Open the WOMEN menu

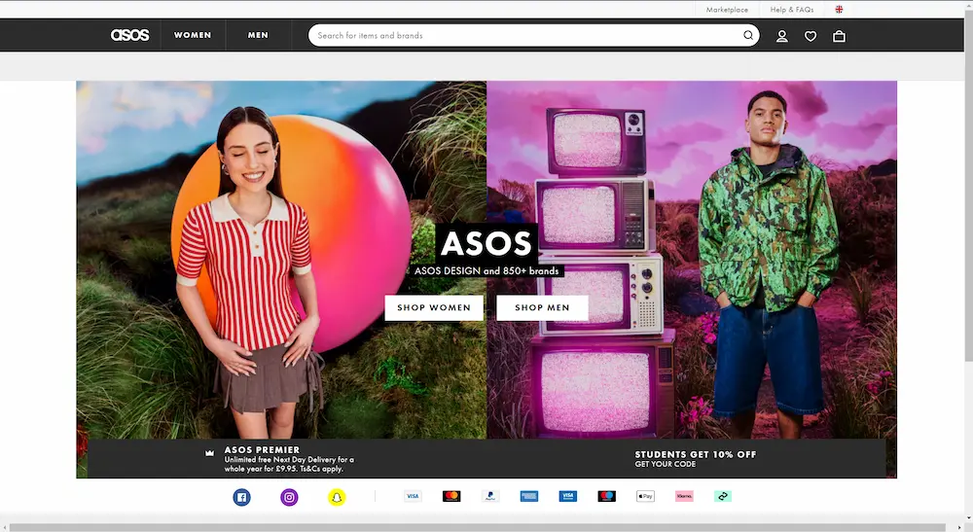pos(193,35)
